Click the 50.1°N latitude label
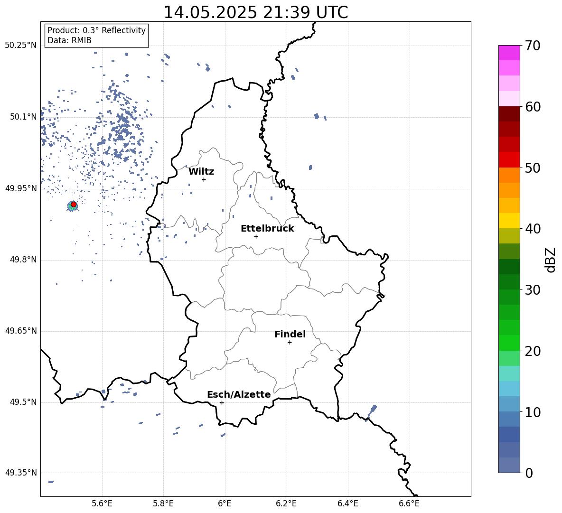 tap(23, 117)
